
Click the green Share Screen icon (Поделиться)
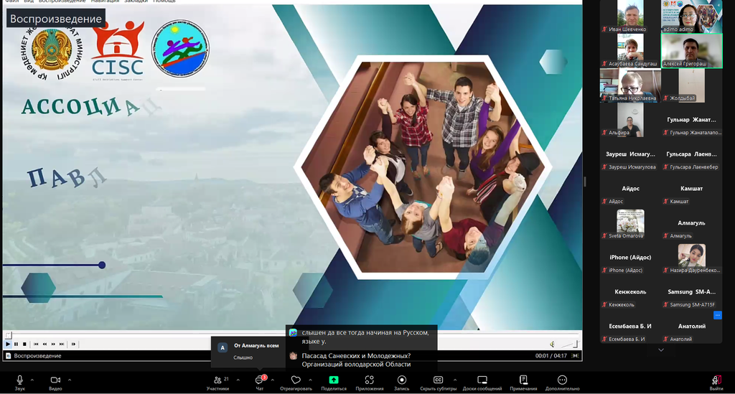pos(334,382)
